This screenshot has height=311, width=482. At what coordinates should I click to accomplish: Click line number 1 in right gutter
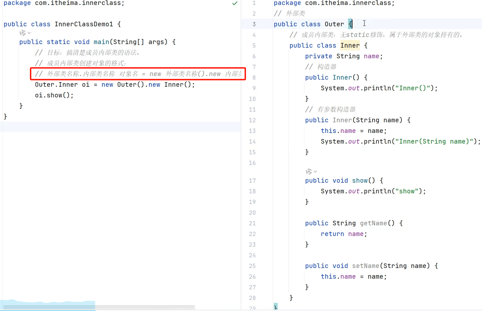pyautogui.click(x=254, y=3)
